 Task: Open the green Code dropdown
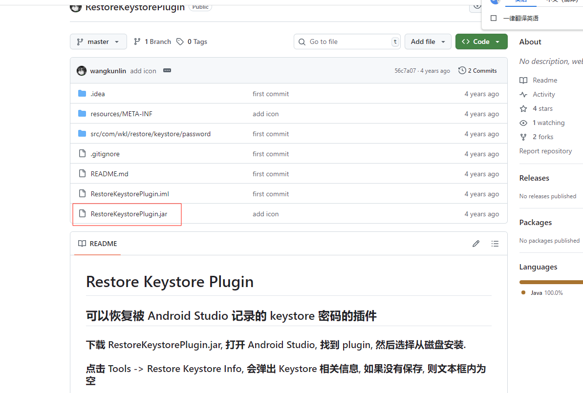481,41
